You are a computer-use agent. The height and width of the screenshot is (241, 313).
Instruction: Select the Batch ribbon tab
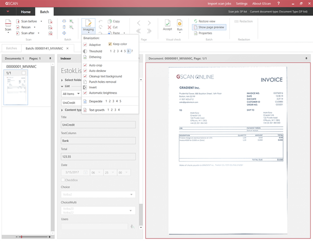[x=44, y=12]
